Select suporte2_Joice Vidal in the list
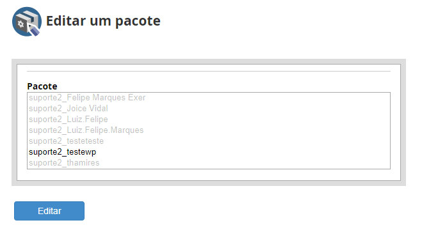 pyautogui.click(x=69, y=109)
